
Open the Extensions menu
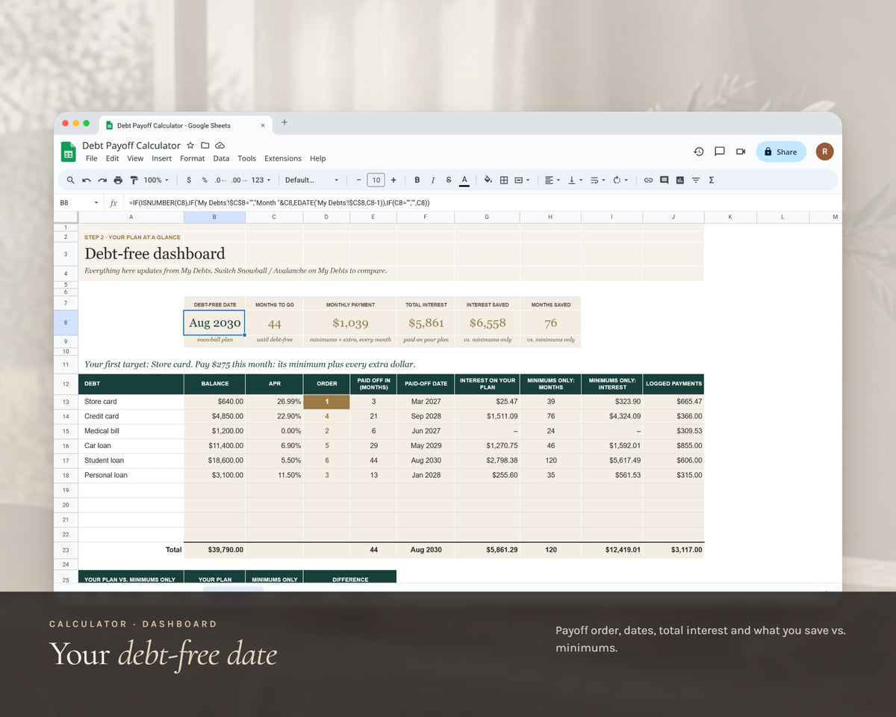point(283,158)
